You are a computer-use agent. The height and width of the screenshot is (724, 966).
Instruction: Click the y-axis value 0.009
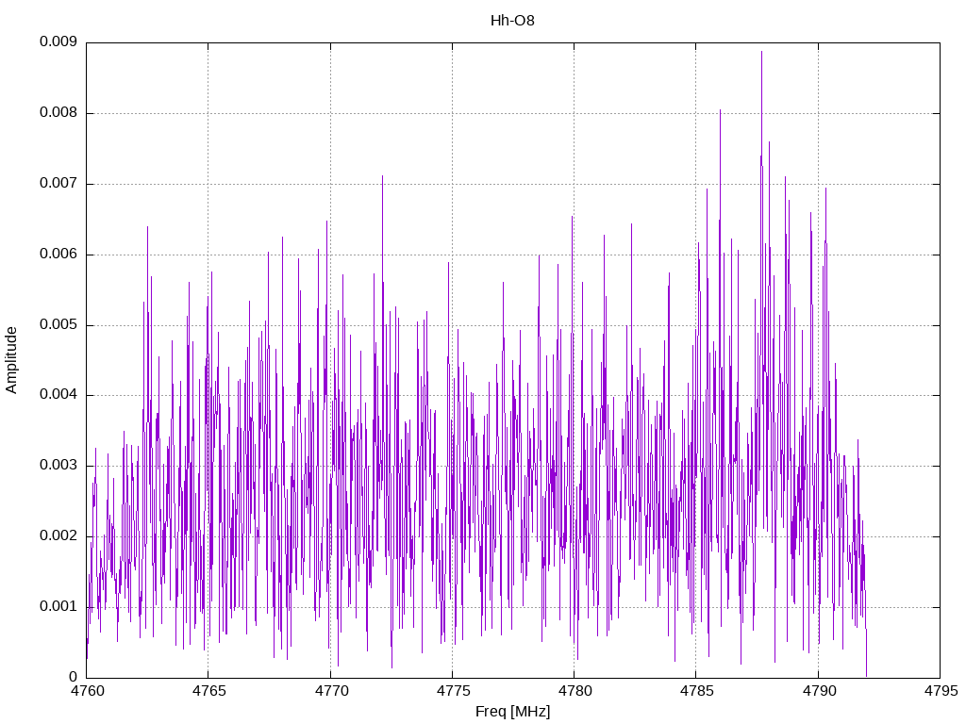click(58, 41)
